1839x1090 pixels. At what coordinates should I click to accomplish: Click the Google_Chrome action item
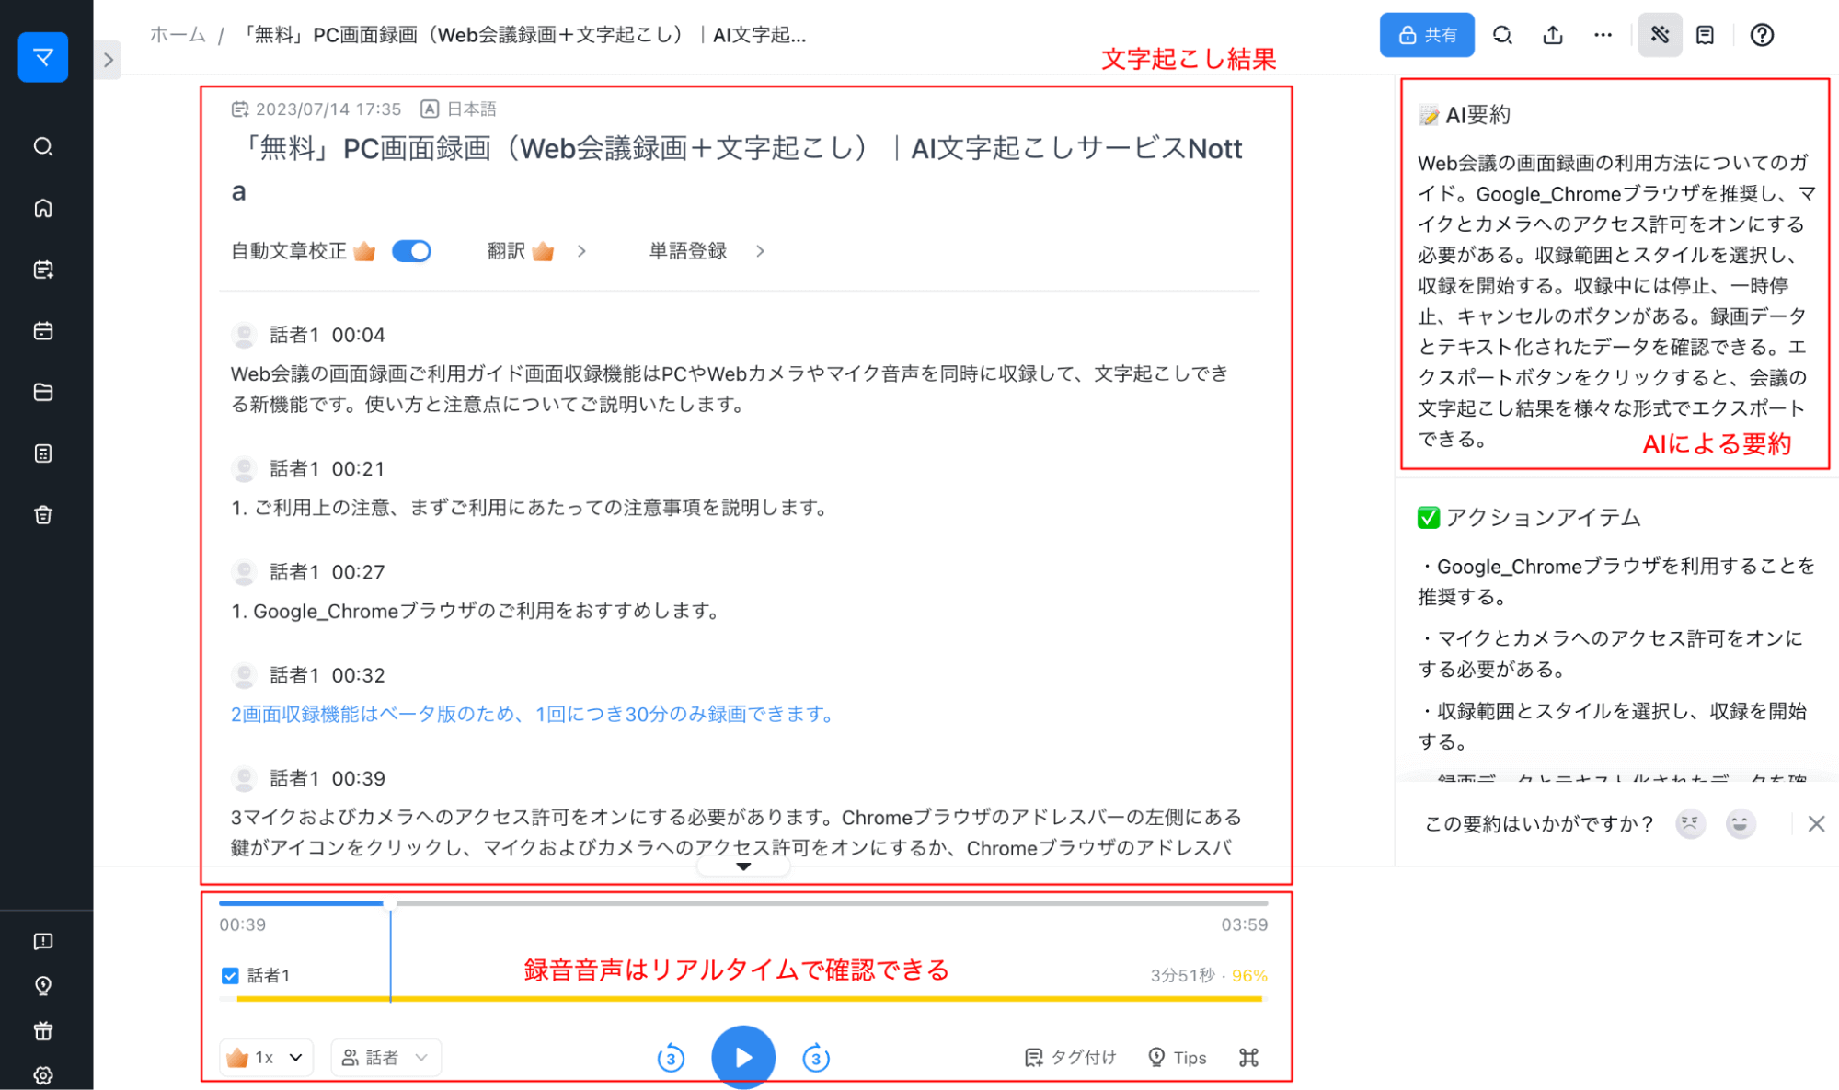pos(1617,581)
